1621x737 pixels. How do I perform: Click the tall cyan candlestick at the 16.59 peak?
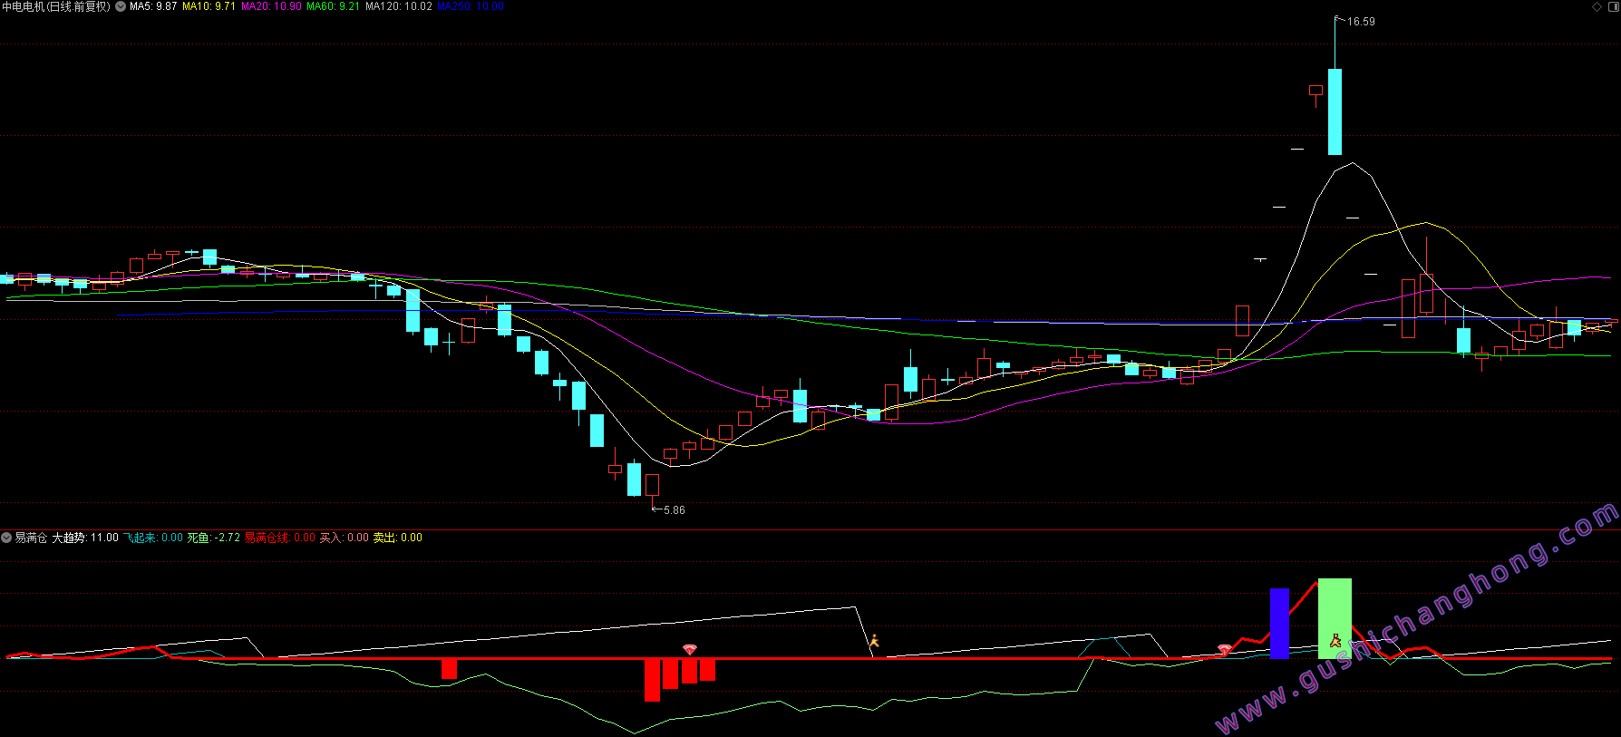tap(1335, 111)
